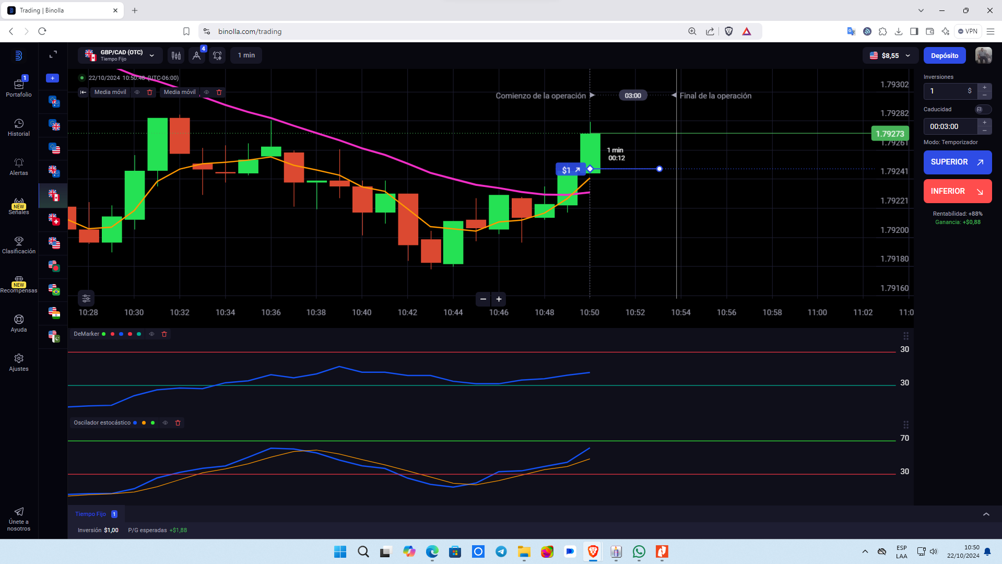
Task: Collapse indicator legend arrow icon
Action: pos(83,92)
